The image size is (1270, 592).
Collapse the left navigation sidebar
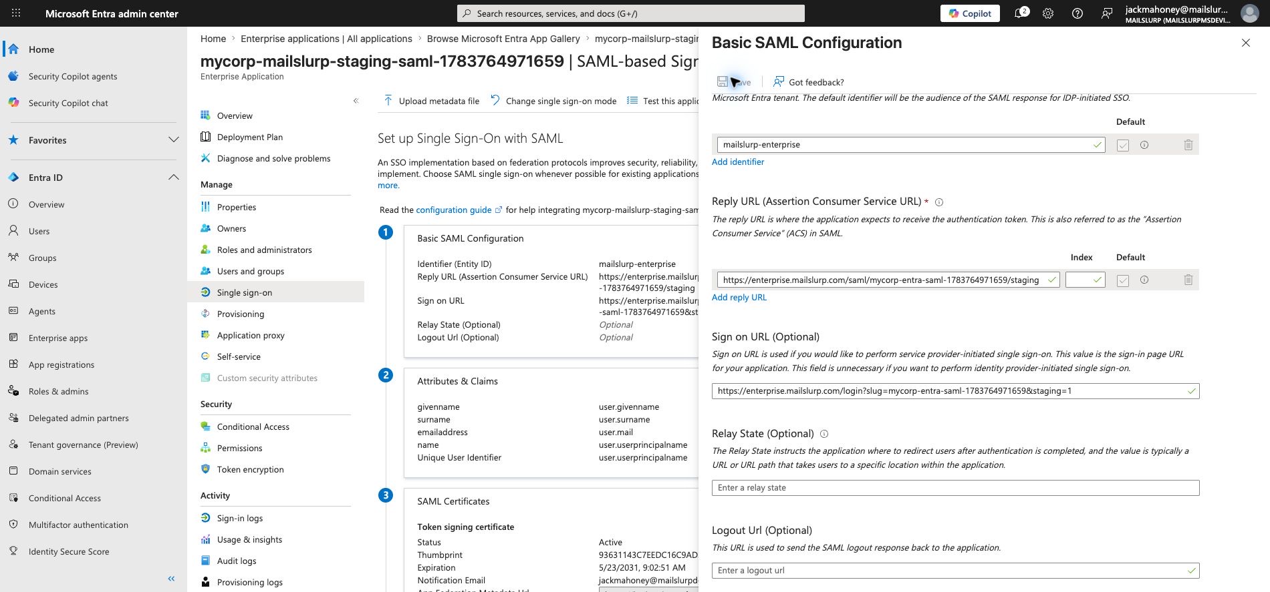(171, 579)
